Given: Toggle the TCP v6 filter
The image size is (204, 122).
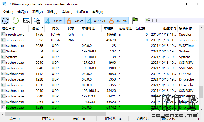Looking at the screenshot, I should (75, 21).
